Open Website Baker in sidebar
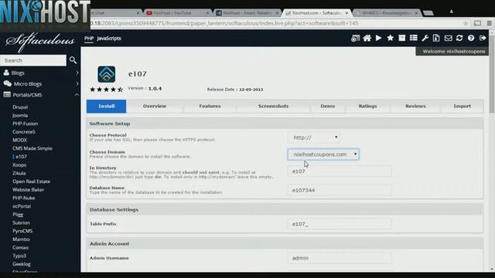The width and height of the screenshot is (495, 278). point(29,189)
